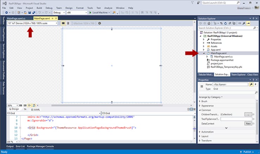Open the Output tab at the bottom
The width and height of the screenshot is (260, 154).
pyautogui.click(x=10, y=146)
